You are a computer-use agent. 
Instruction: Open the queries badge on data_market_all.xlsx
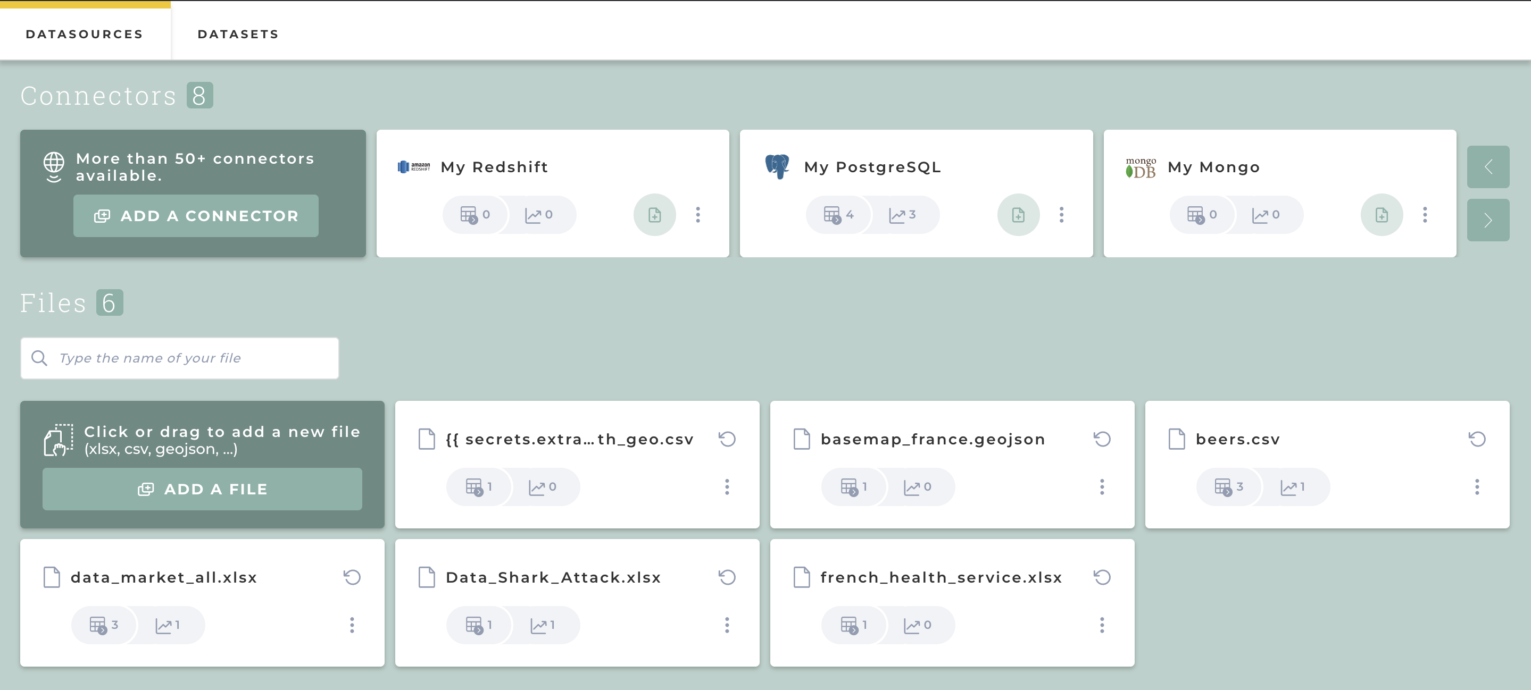(x=103, y=625)
